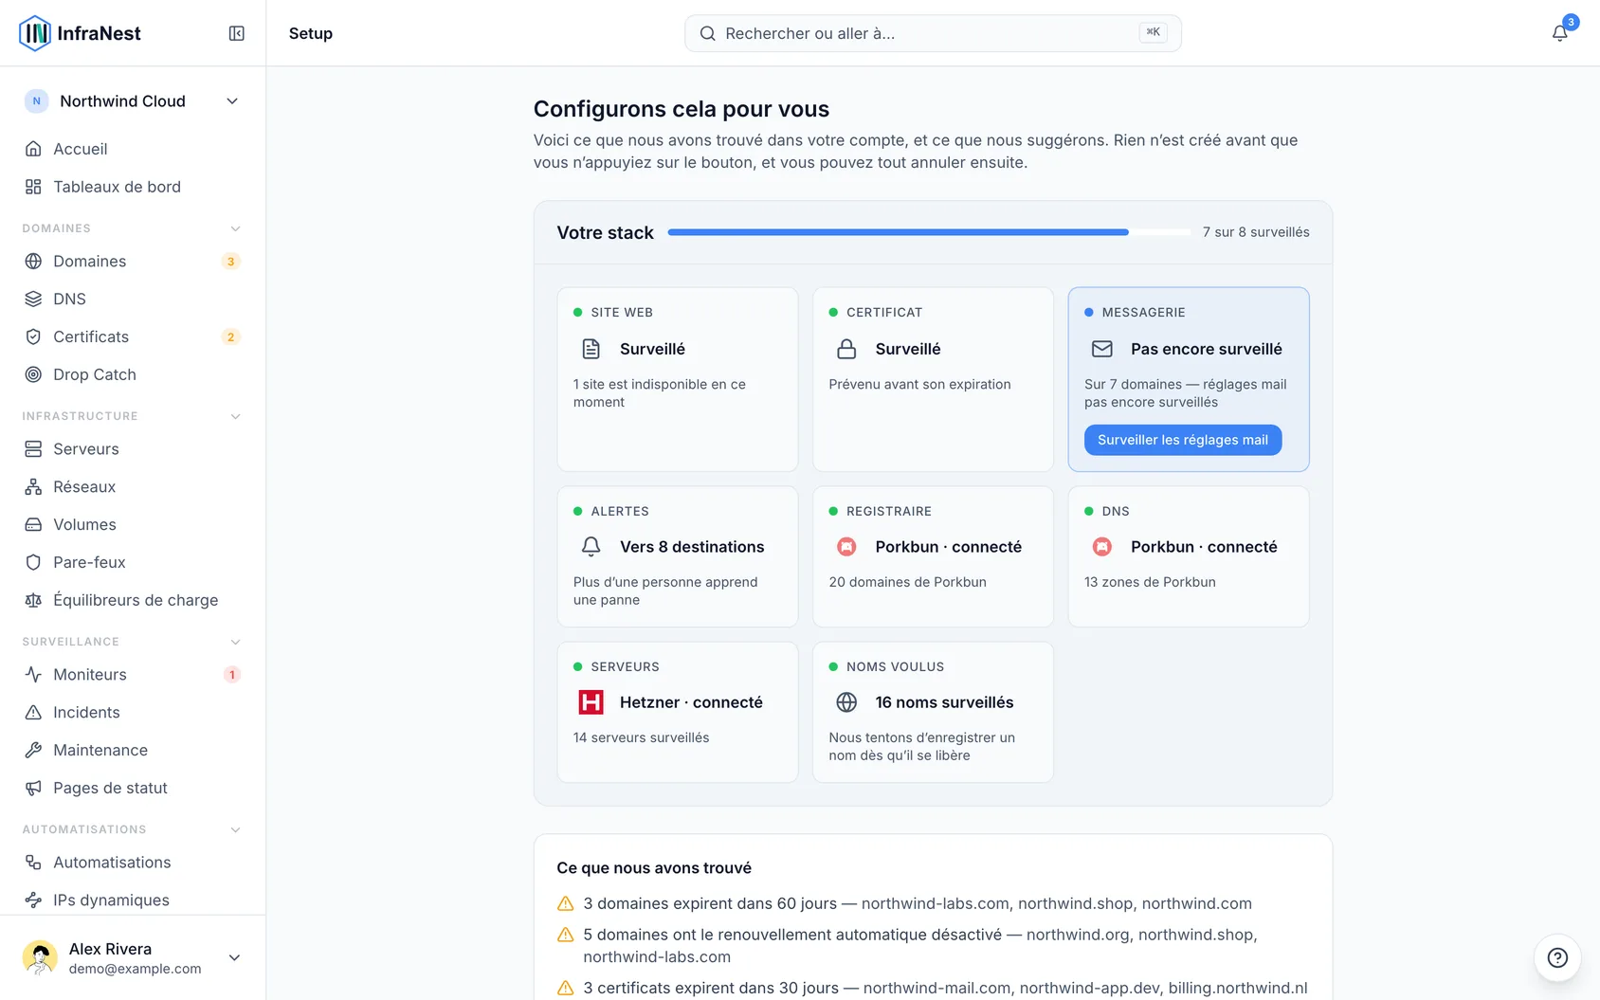This screenshot has height=1000, width=1600.
Task: Click the Certificat card, Prévenu avant son expiration
Action: pyautogui.click(x=933, y=379)
